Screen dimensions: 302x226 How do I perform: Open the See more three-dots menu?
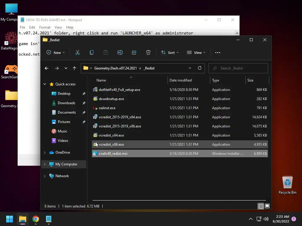(x=217, y=52)
